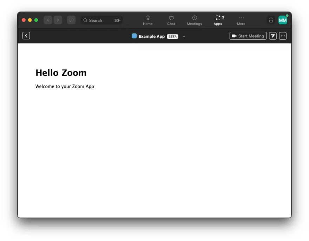Click the BETA badge
309x241 pixels.
click(x=173, y=37)
